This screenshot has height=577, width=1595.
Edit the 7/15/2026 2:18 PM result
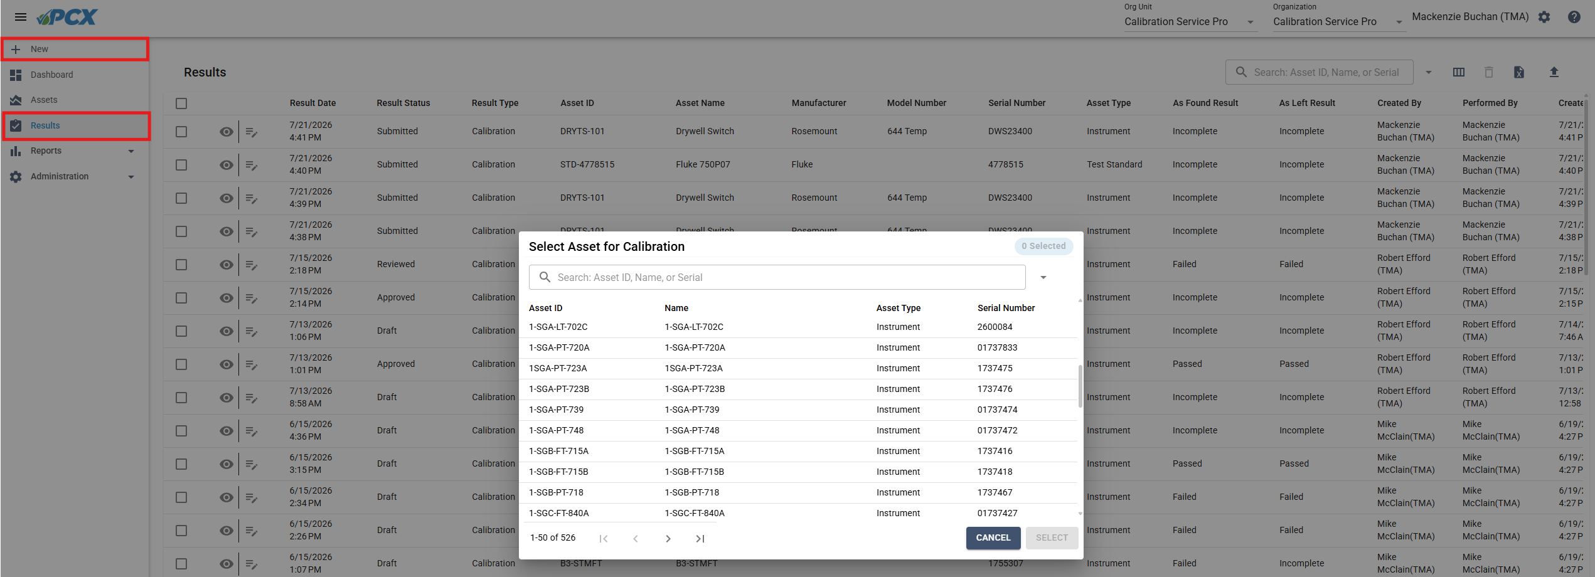252,265
